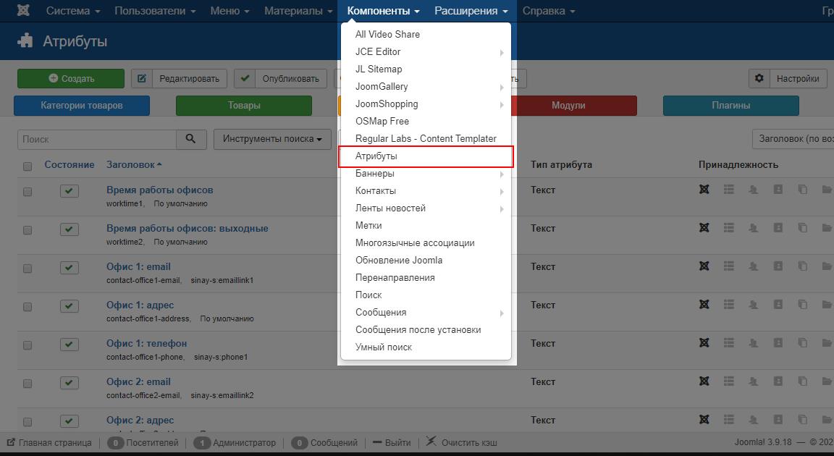Click the green Создать button

click(71, 79)
